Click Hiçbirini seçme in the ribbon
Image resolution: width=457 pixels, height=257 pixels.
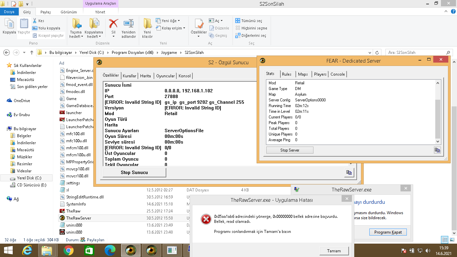pyautogui.click(x=251, y=28)
